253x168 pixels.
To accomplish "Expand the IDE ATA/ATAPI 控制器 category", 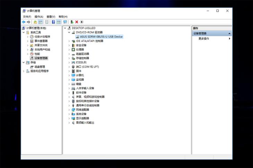I will point(69,41).
